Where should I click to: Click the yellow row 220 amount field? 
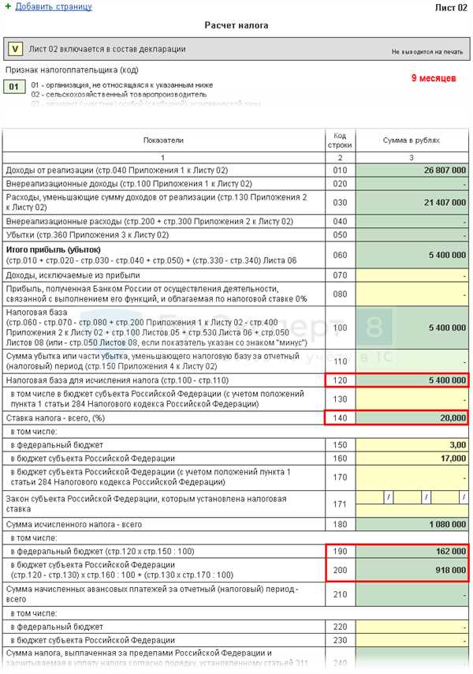click(412, 627)
